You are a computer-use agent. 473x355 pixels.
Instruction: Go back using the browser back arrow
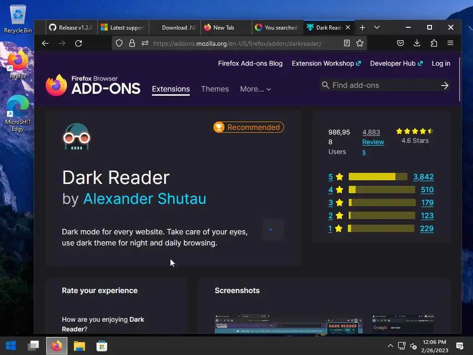pos(45,43)
